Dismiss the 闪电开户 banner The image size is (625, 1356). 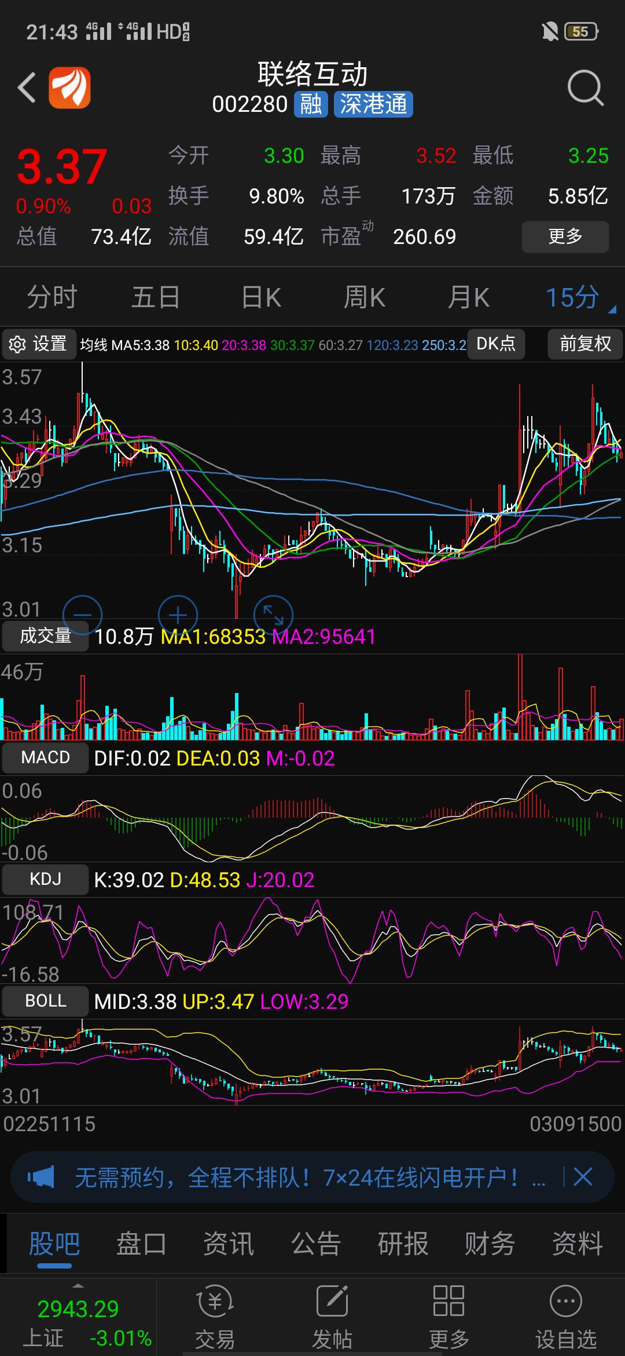click(x=582, y=1177)
